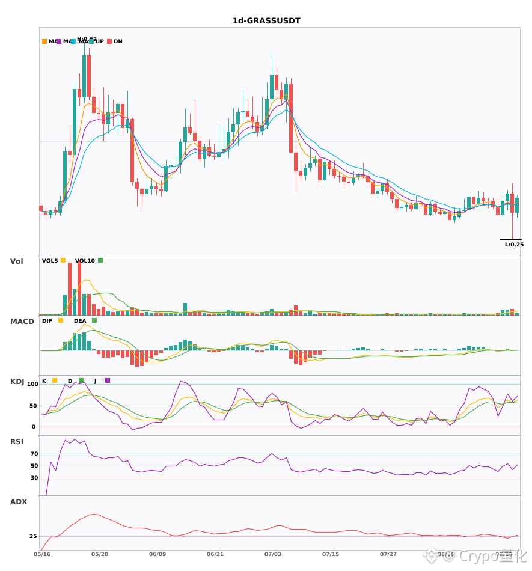Click the 07/03 date label
532x571 pixels.
pos(273,554)
